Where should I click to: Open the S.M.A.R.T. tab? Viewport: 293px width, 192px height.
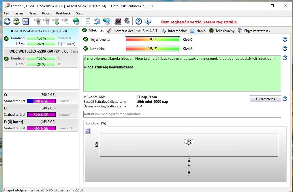pos(147,31)
